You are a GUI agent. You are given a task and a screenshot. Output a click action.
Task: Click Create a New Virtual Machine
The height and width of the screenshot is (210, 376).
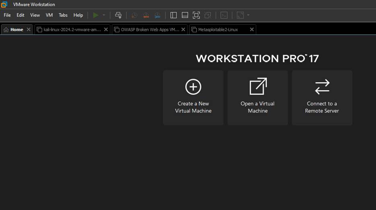tap(193, 98)
